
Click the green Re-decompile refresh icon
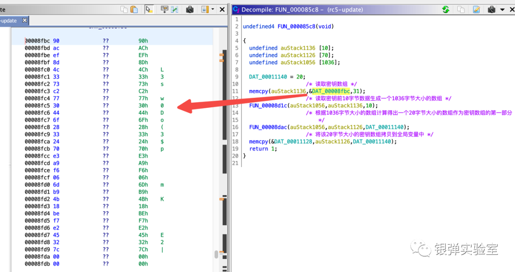click(446, 10)
